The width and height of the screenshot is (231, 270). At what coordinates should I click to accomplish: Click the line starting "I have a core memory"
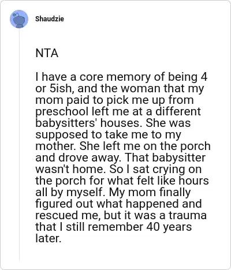point(121,77)
